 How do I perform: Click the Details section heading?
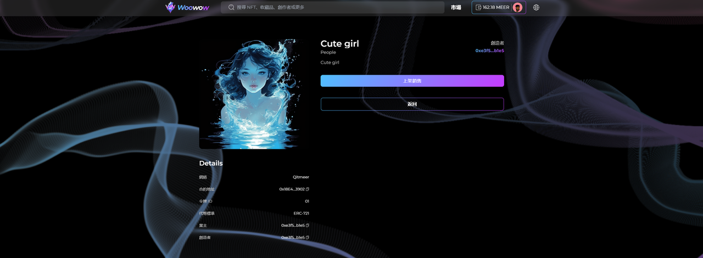pos(211,163)
